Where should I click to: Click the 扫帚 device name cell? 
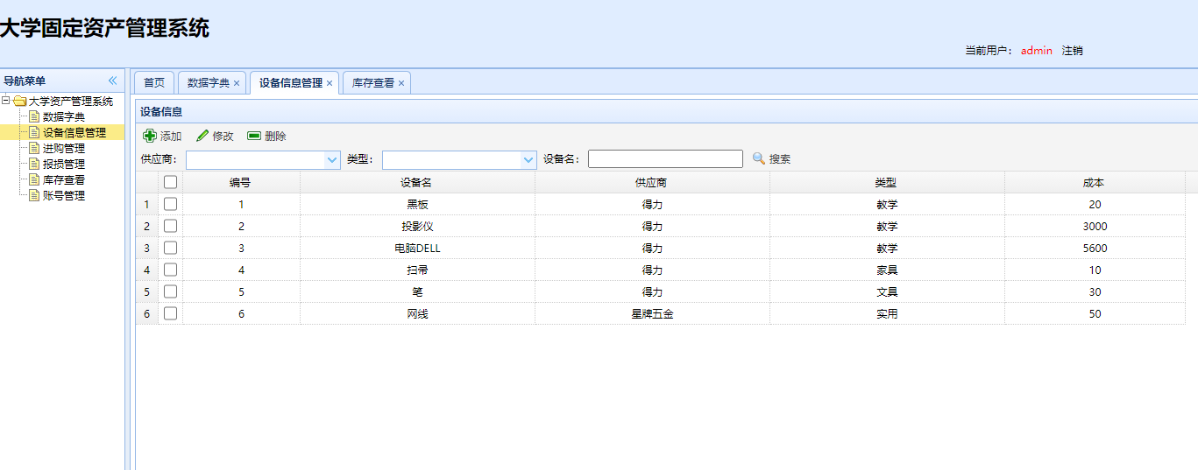click(417, 270)
